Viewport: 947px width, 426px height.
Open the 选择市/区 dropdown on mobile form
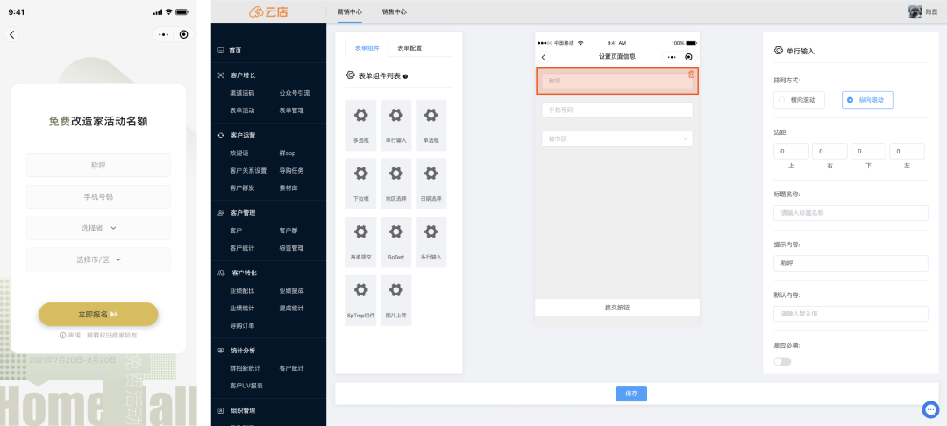pyautogui.click(x=98, y=259)
